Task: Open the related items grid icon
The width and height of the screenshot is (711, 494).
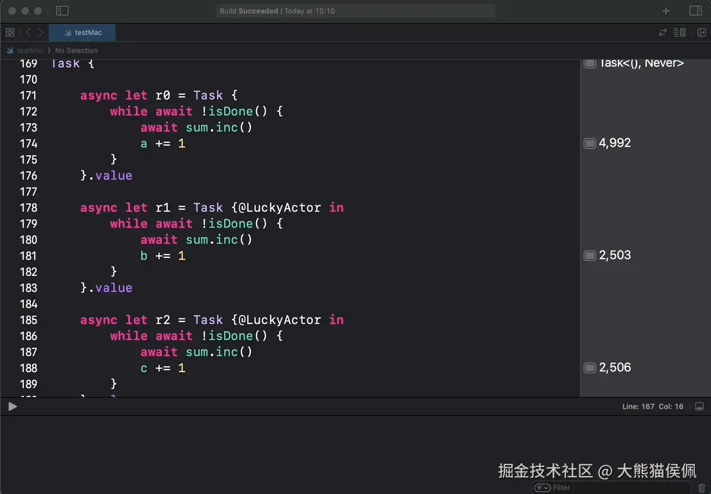Action: coord(10,33)
